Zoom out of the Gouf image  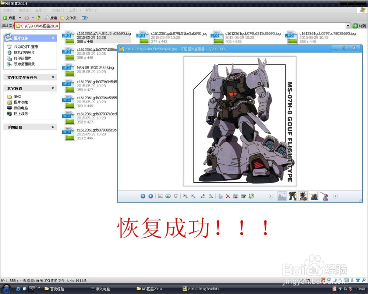(193, 196)
